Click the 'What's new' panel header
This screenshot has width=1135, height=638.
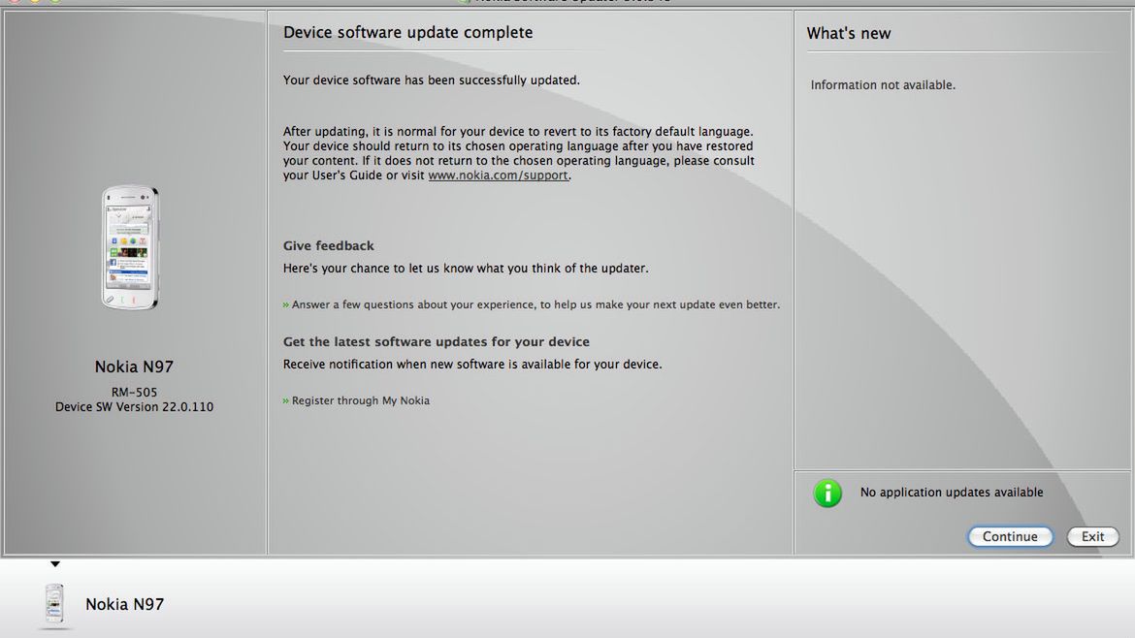849,33
